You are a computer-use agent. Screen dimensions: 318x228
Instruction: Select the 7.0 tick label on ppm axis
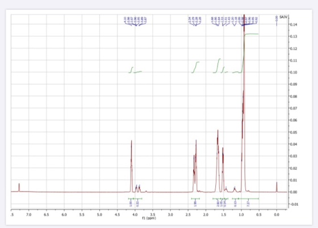click(x=29, y=214)
